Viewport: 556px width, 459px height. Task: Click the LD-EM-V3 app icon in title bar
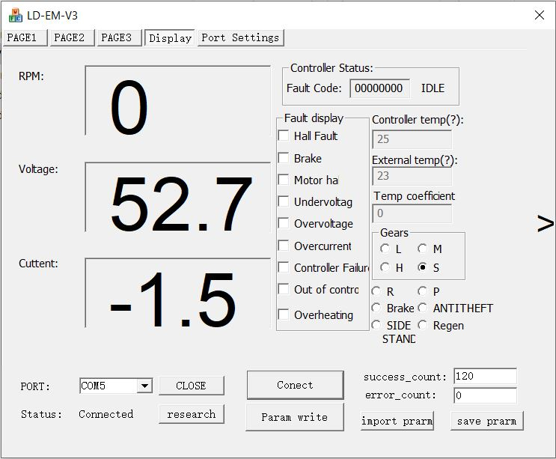tap(15, 15)
